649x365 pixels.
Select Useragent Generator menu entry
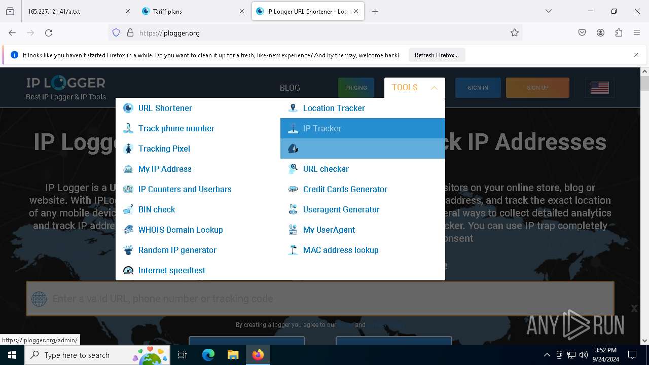tap(363, 209)
